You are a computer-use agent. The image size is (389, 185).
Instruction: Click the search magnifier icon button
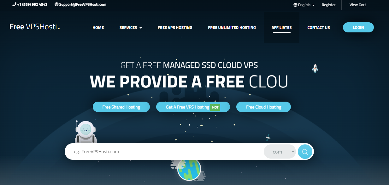(305, 152)
